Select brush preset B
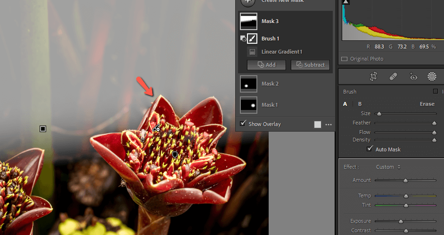The width and height of the screenshot is (444, 235). point(360,104)
